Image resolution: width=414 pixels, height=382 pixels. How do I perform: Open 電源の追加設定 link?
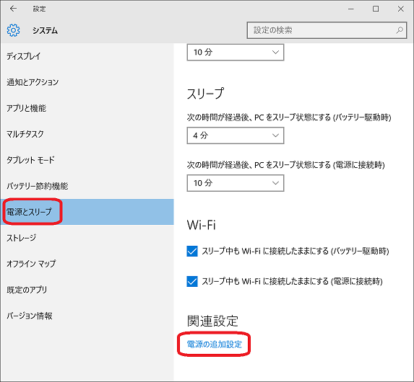214,344
